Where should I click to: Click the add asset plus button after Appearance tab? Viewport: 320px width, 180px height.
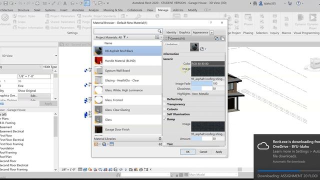(x=211, y=32)
